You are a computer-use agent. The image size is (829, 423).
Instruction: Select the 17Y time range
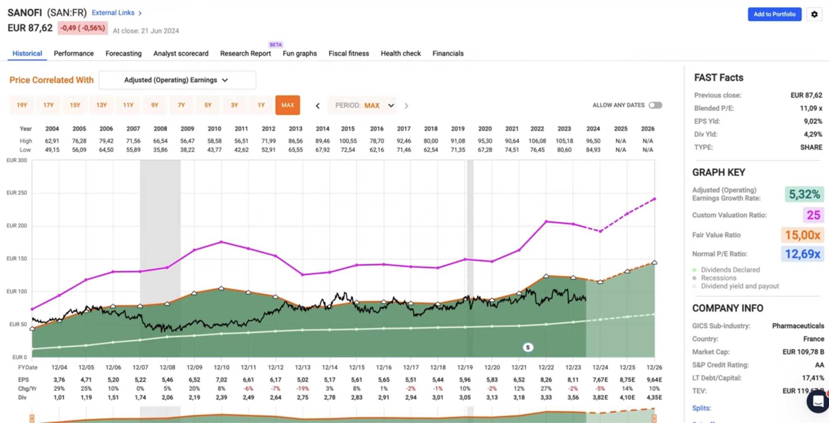click(x=48, y=105)
